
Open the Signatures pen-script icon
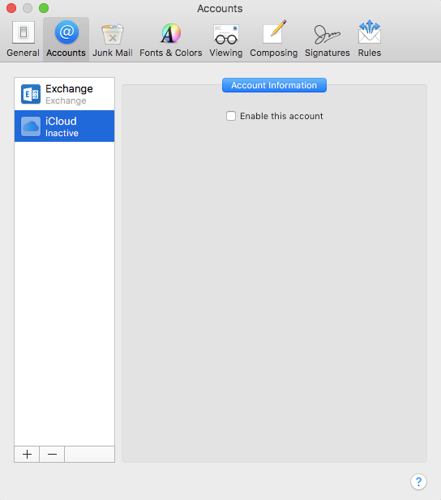coord(327,34)
